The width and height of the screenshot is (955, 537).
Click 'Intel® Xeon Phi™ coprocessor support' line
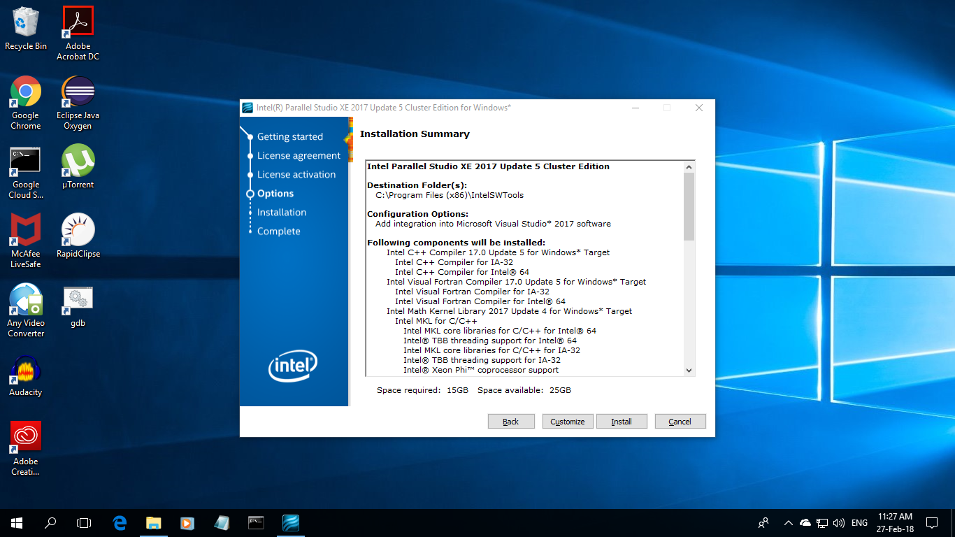pos(481,370)
